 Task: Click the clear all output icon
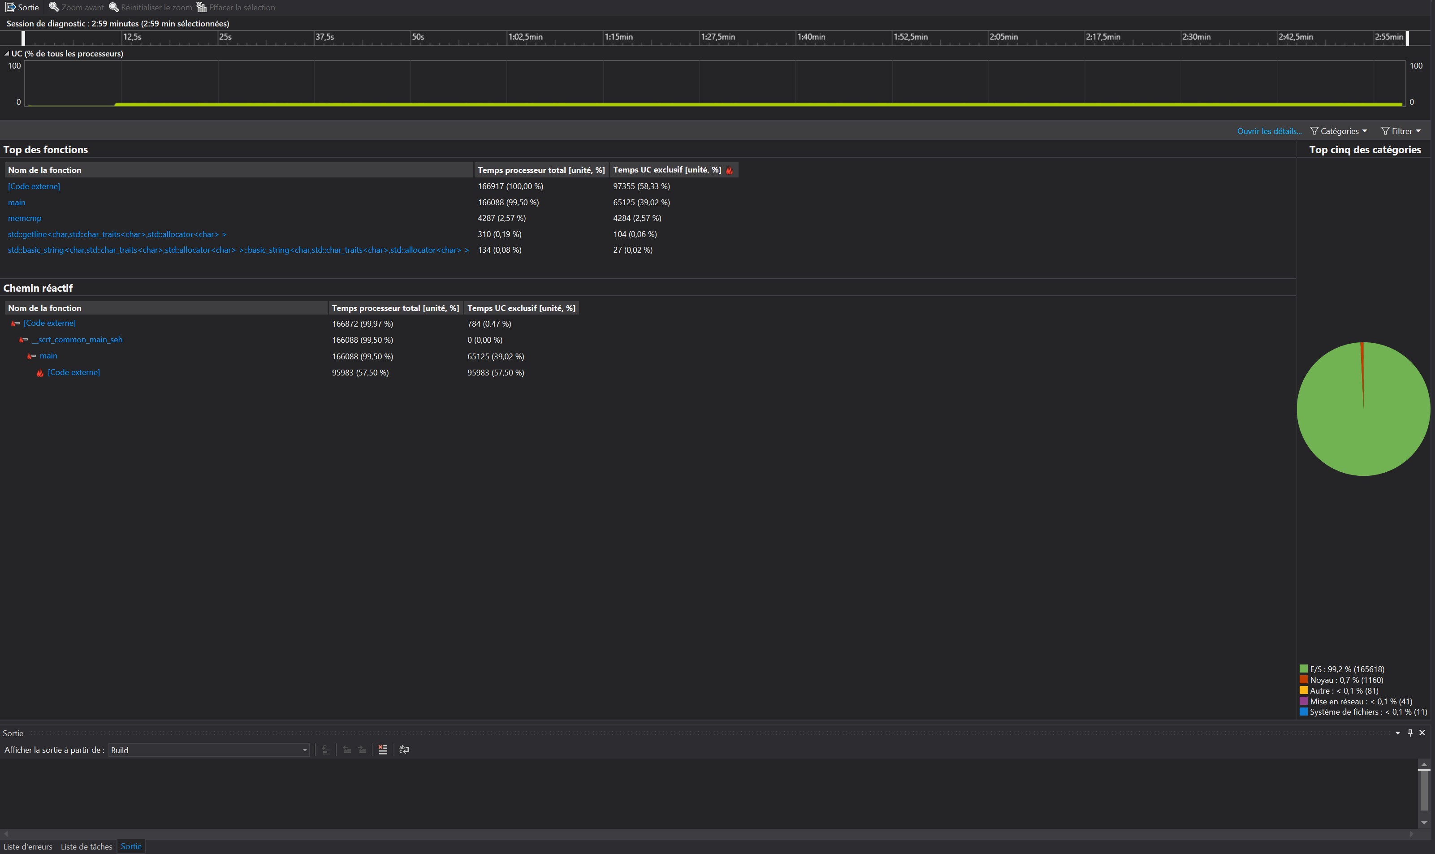[383, 750]
